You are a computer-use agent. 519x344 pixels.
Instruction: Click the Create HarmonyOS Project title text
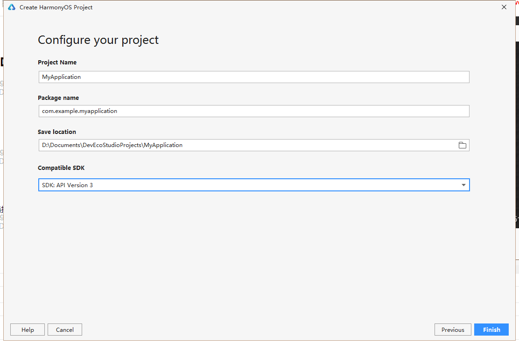point(56,7)
